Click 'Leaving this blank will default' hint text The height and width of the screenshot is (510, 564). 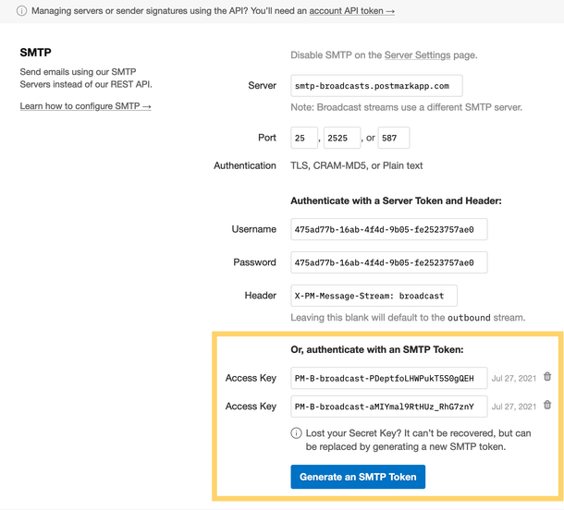tap(408, 318)
